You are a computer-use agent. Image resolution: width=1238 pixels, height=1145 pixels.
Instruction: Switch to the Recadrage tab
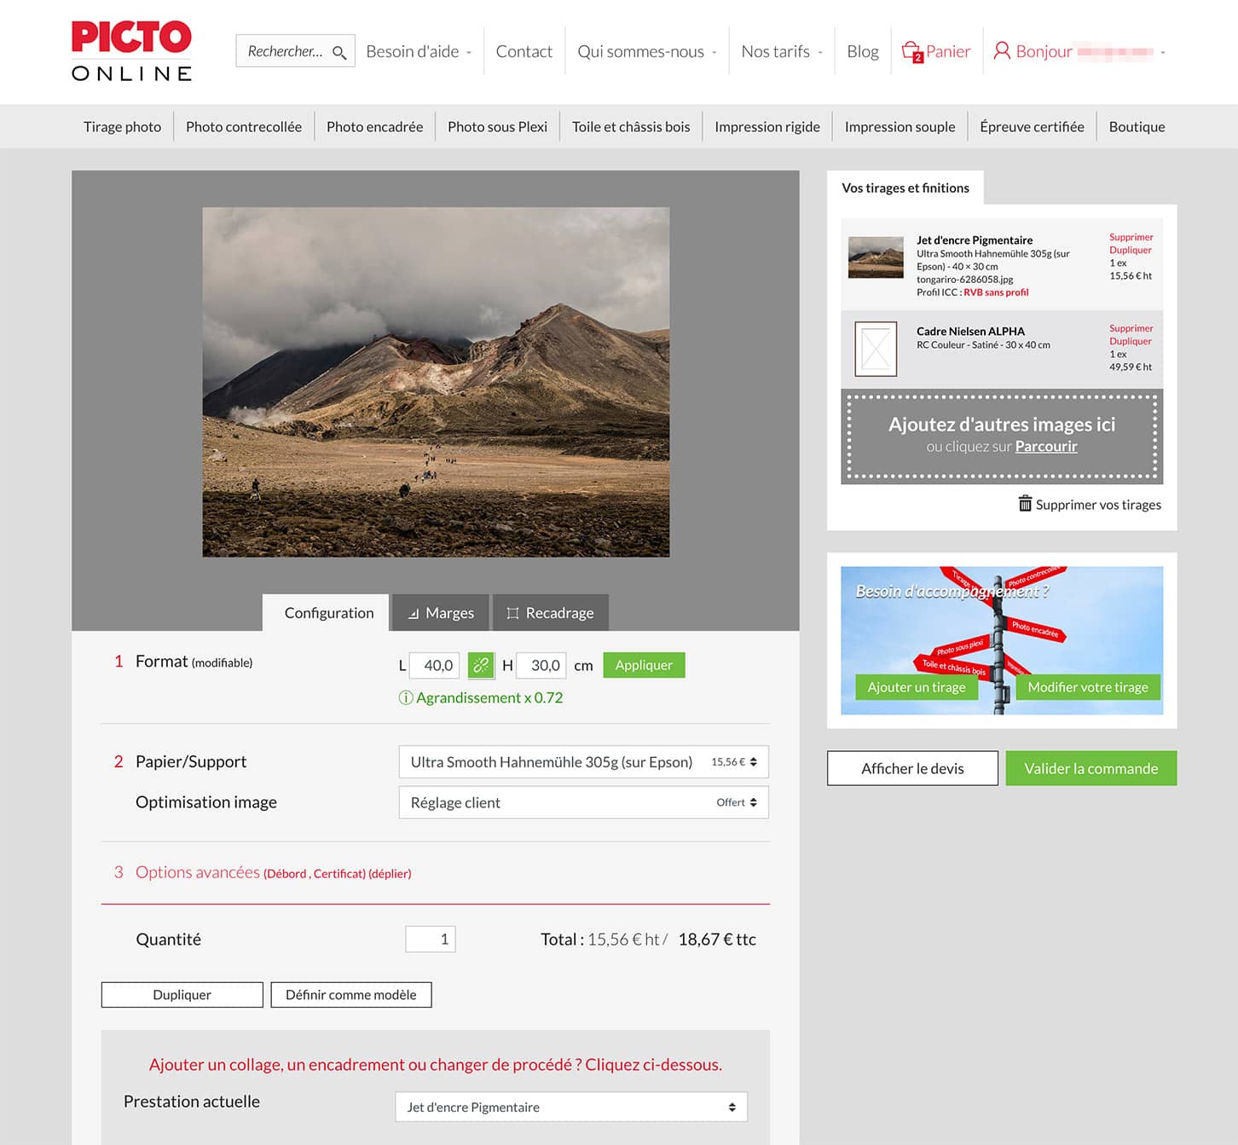click(550, 613)
